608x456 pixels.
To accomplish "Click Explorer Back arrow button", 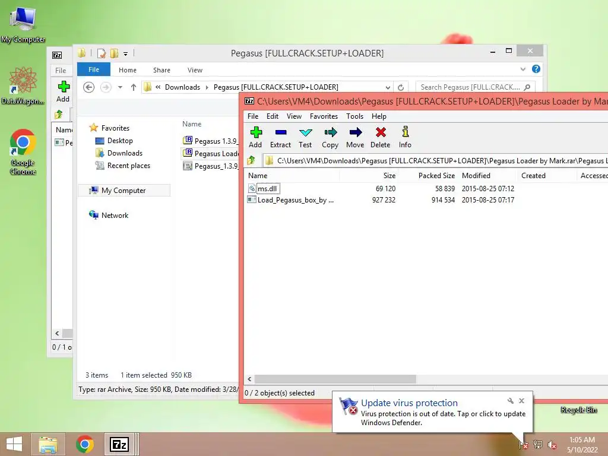I will 89,87.
